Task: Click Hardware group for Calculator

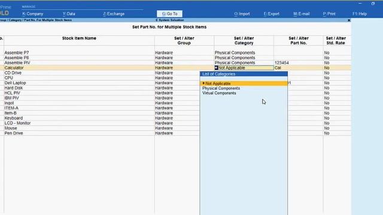Action: [163, 67]
